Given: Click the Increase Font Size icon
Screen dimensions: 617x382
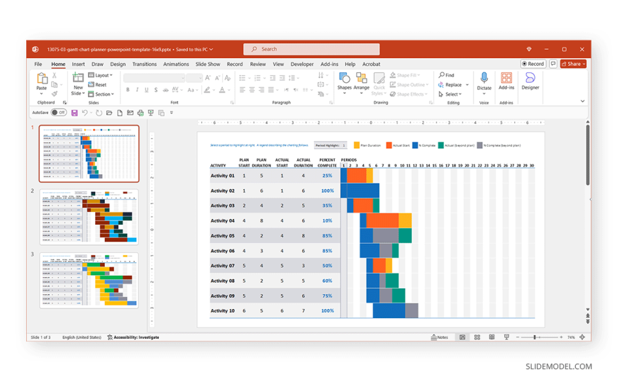Looking at the screenshot, I should tap(208, 78).
